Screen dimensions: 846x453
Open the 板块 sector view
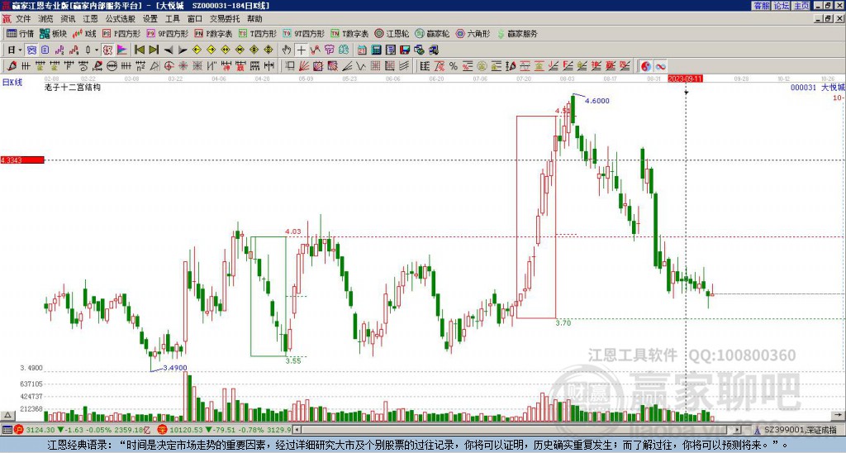click(x=53, y=33)
